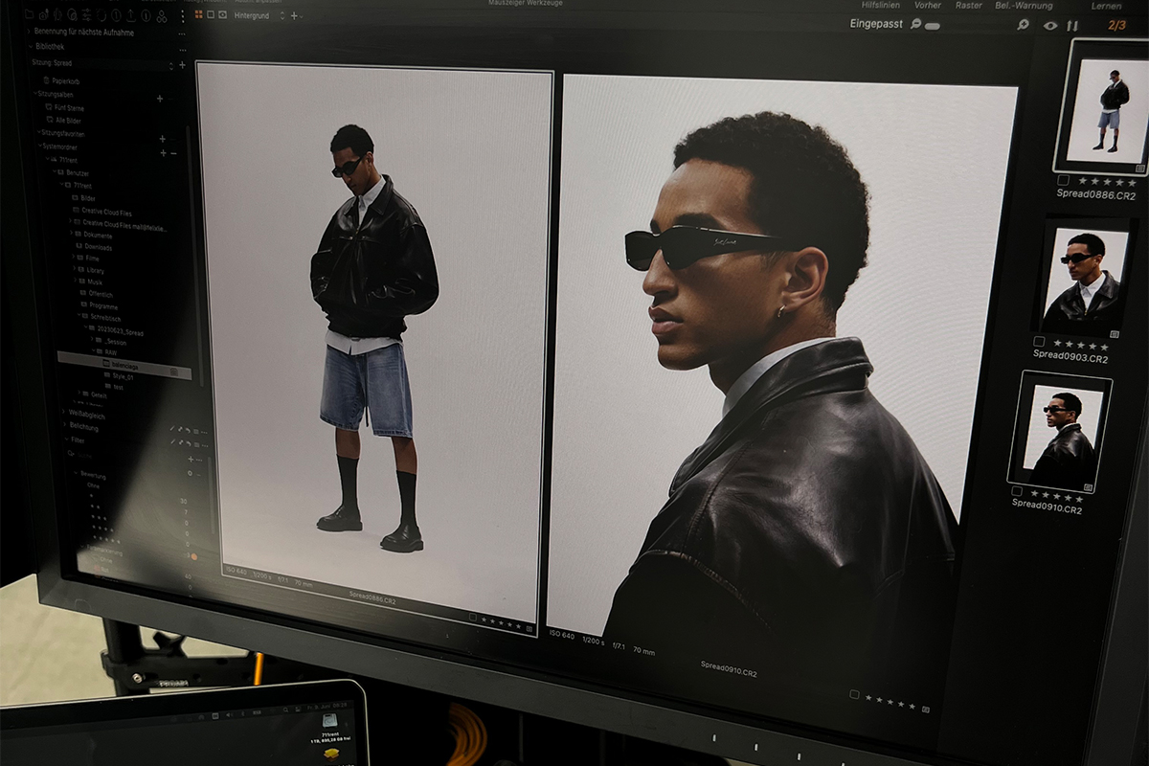1149x766 pixels.
Task: Select the Spread0910.CR2 thumbnail in browser
Action: 1059,429
